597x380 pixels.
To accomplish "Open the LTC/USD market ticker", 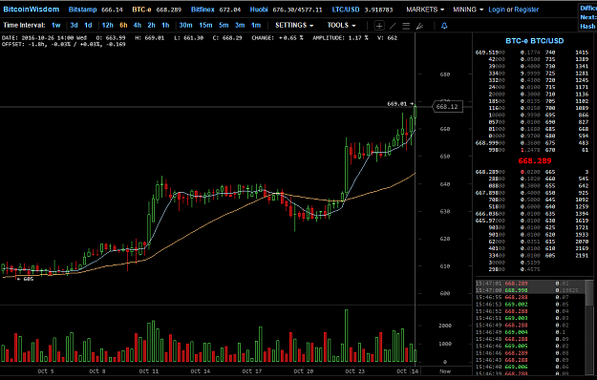I will (362, 10).
